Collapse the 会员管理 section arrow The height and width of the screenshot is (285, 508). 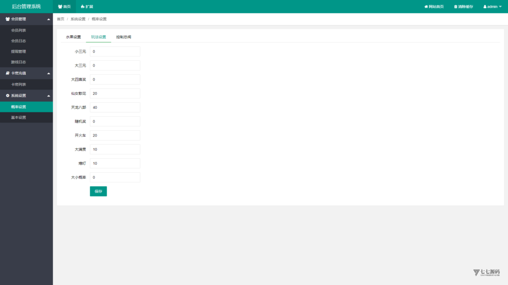pyautogui.click(x=48, y=19)
